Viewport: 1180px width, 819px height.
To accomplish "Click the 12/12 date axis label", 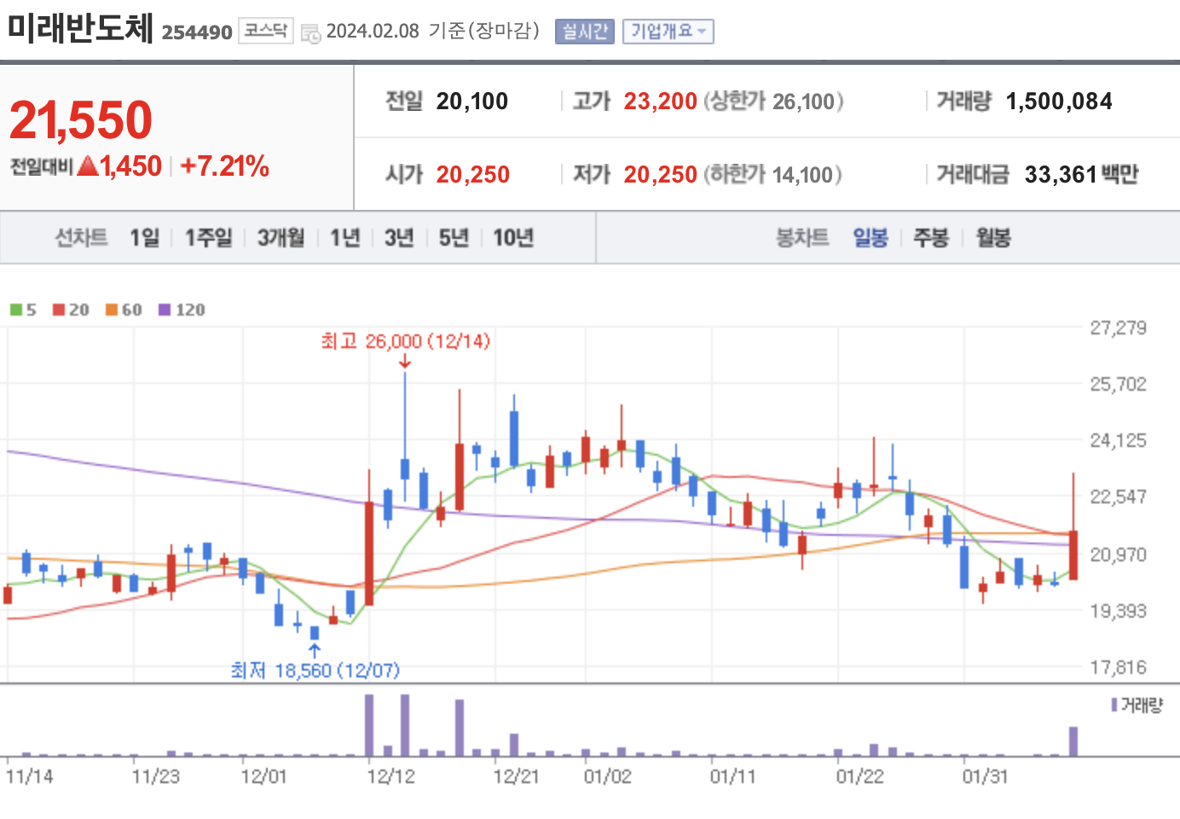I will pos(390,776).
